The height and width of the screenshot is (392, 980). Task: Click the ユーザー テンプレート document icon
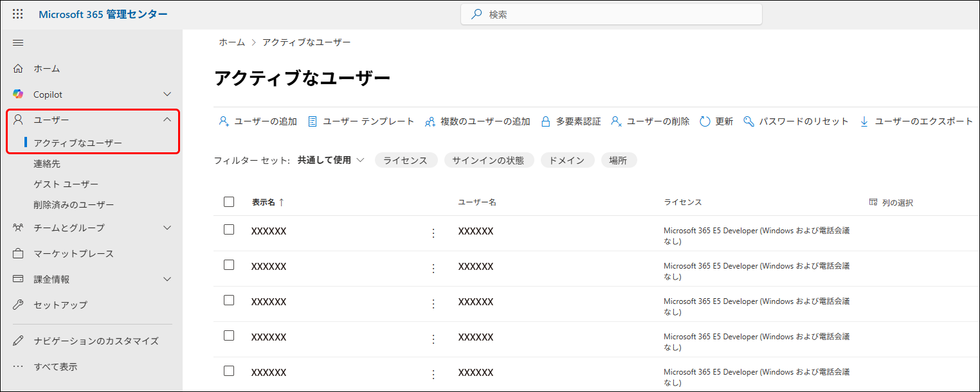313,121
